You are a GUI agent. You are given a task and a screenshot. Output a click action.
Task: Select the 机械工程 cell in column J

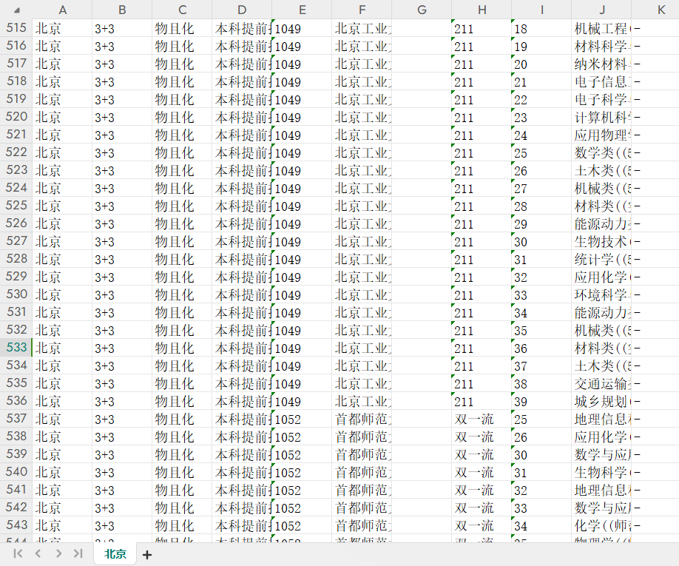click(x=601, y=28)
